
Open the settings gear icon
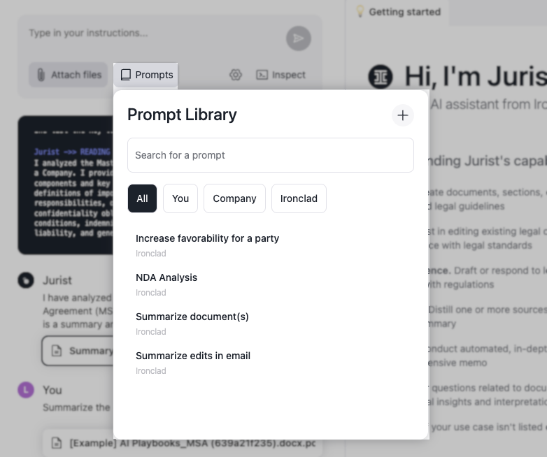(236, 75)
